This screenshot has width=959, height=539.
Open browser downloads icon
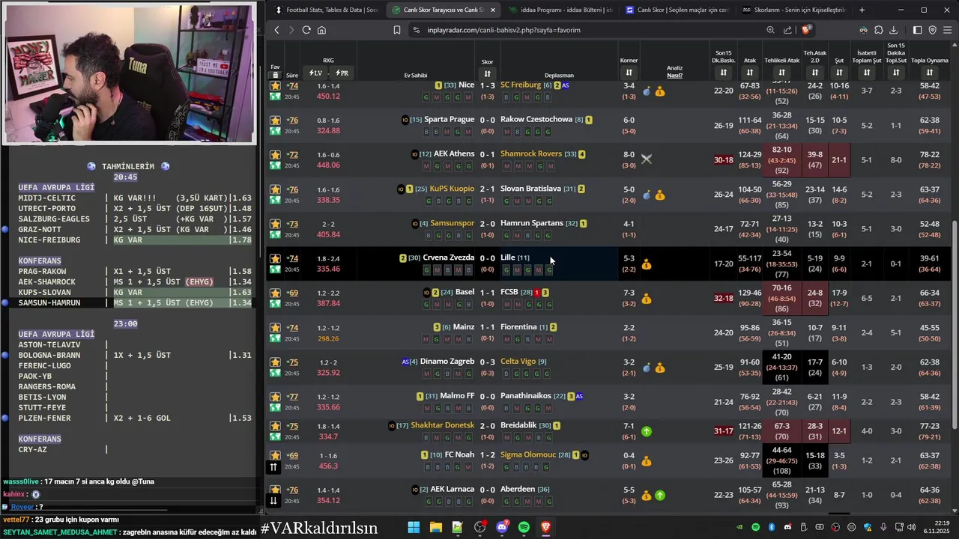[894, 30]
